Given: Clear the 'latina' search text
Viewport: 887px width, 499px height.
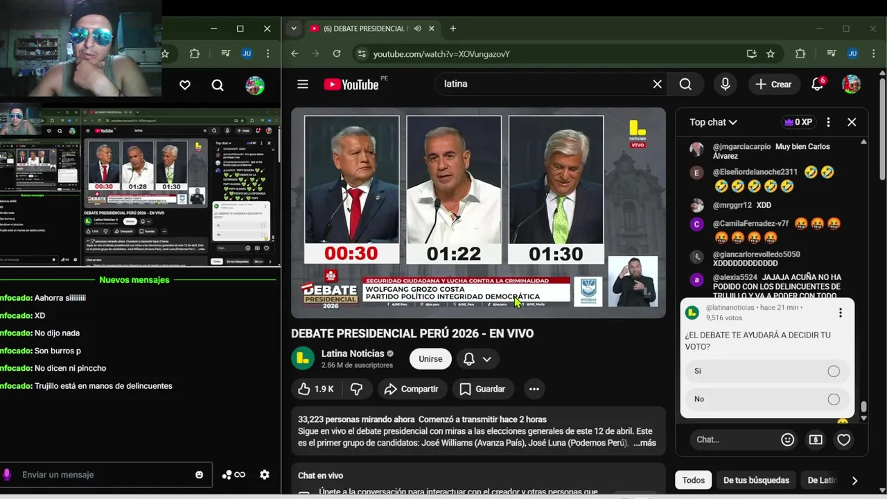Looking at the screenshot, I should (657, 84).
